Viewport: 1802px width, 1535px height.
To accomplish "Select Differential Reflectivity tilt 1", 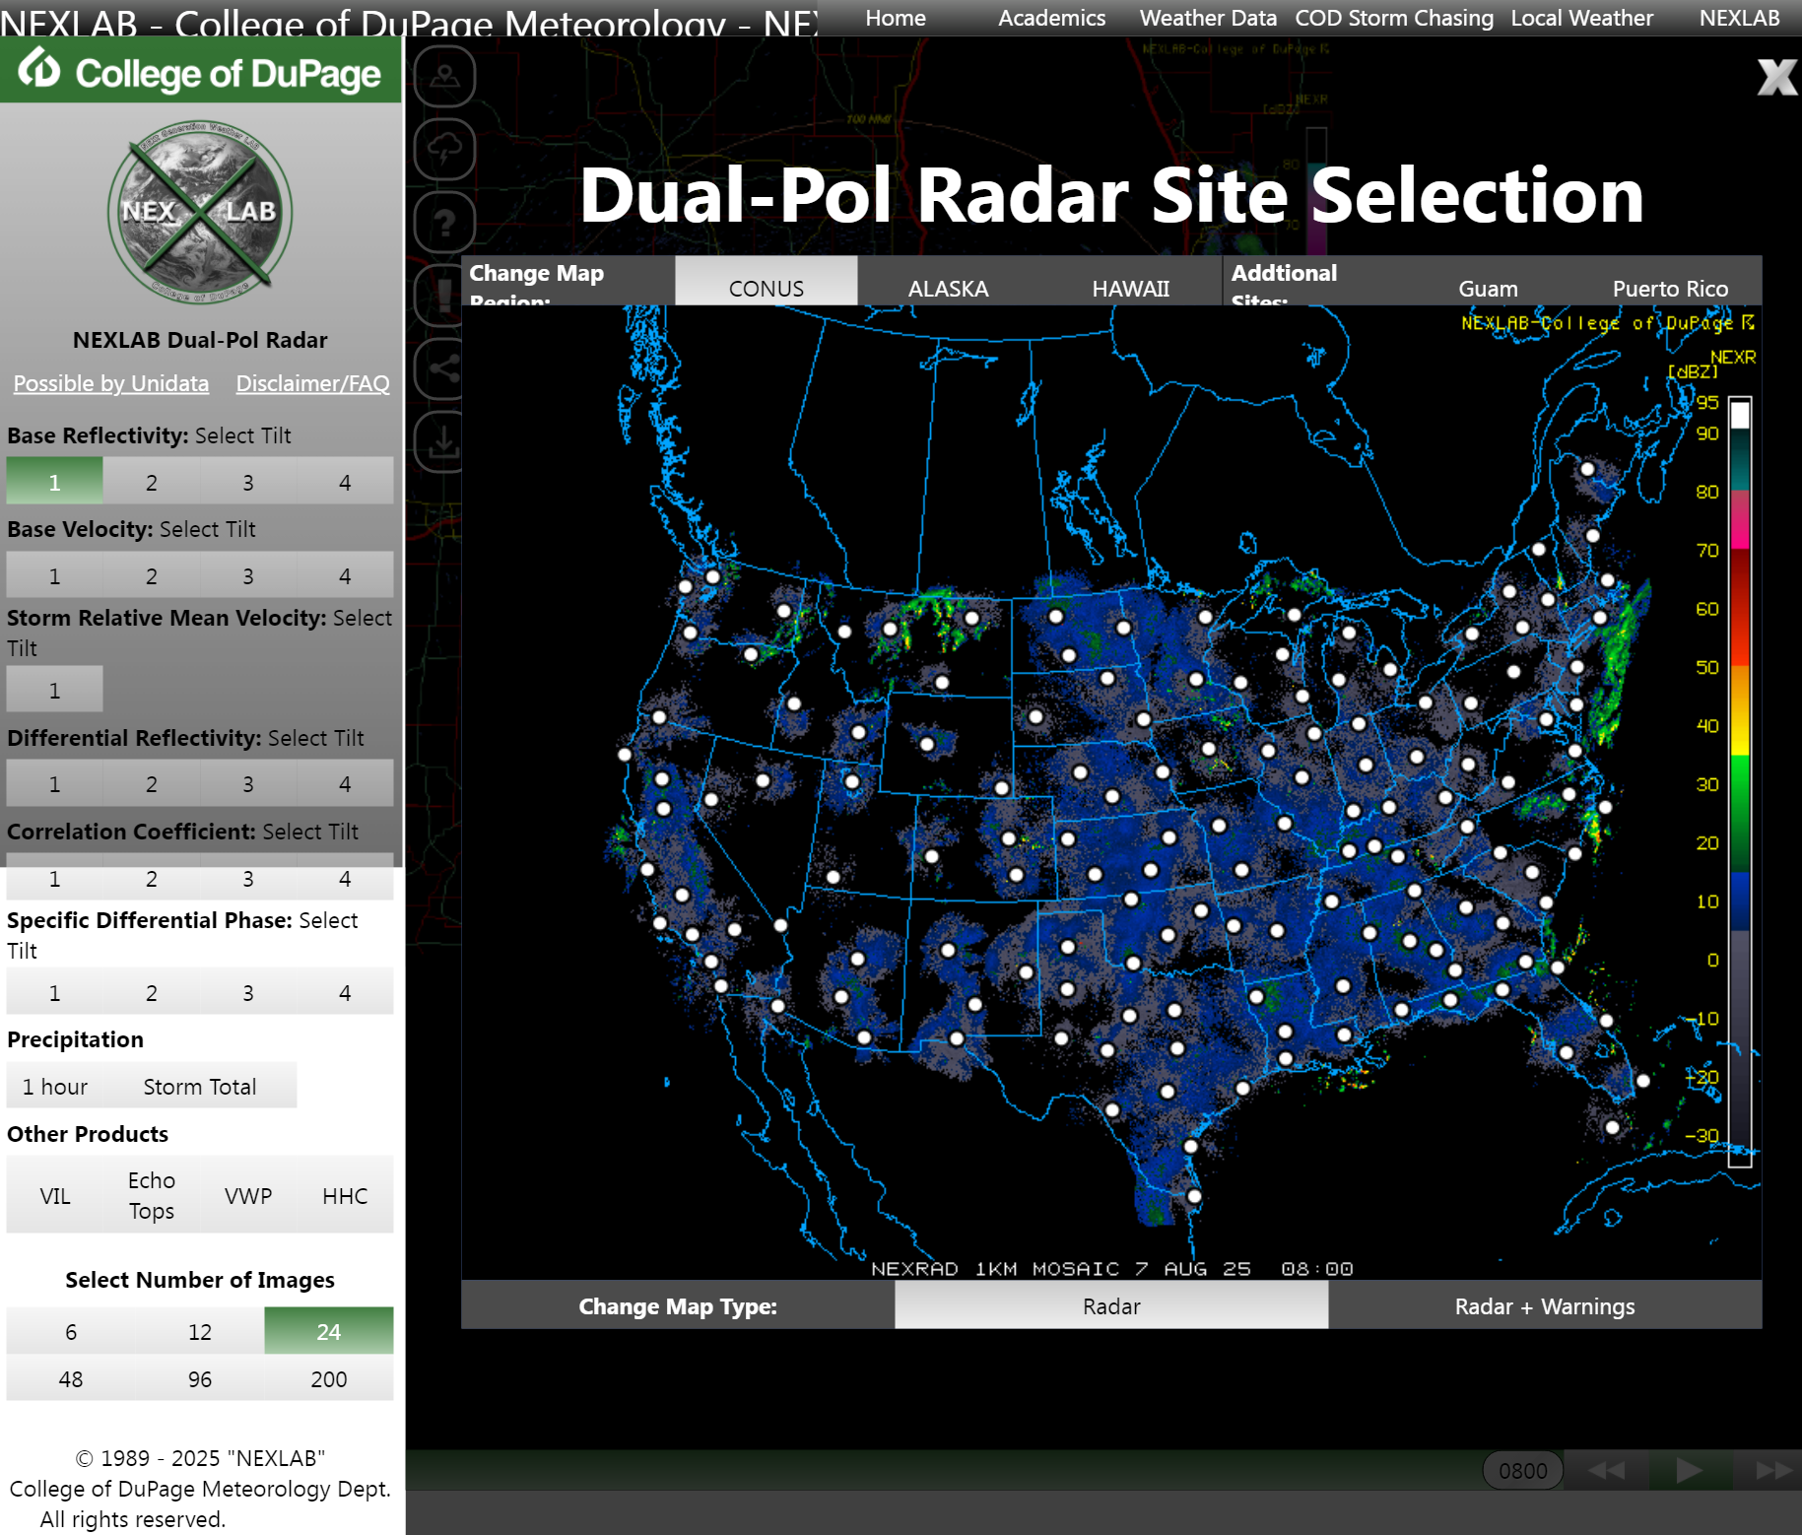I will point(55,782).
